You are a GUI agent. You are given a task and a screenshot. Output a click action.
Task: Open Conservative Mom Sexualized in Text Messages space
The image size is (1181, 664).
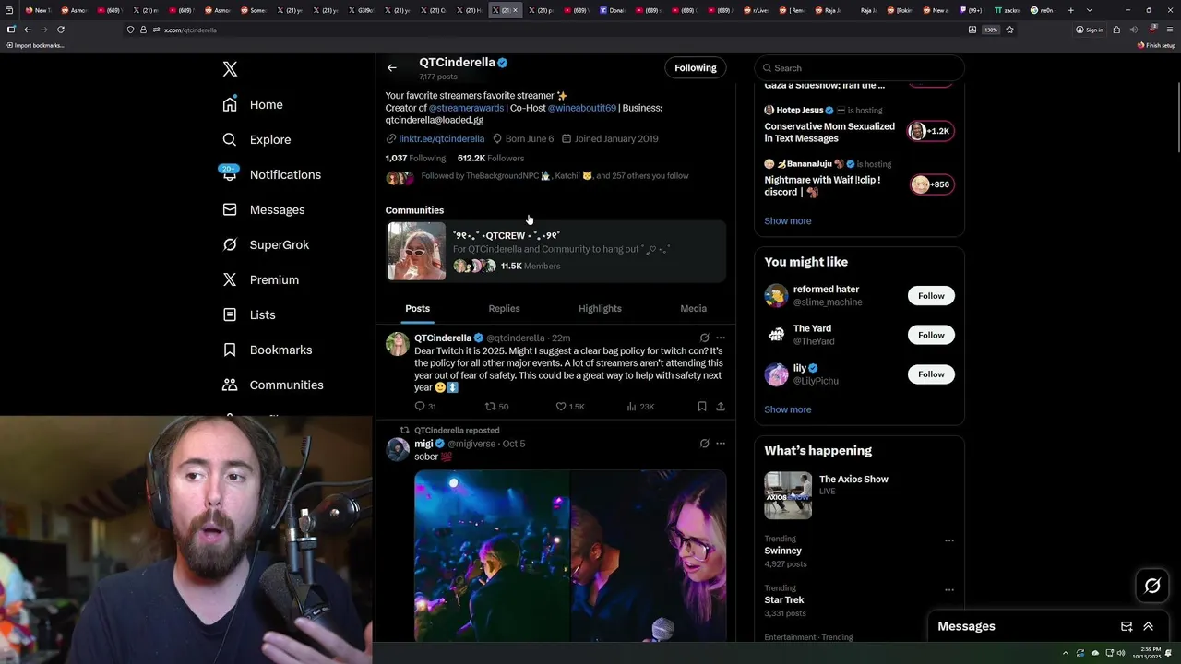(x=829, y=133)
